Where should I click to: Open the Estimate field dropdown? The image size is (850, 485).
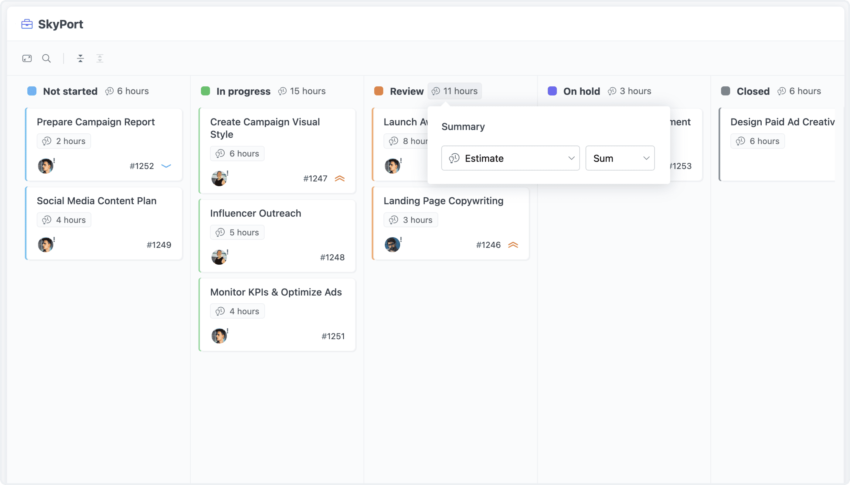pyautogui.click(x=510, y=158)
